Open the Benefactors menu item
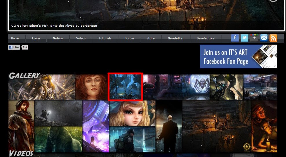The height and width of the screenshot is (157, 286). [x=206, y=38]
